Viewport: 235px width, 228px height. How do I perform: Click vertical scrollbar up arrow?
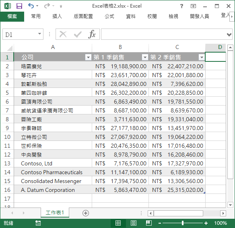230,47
